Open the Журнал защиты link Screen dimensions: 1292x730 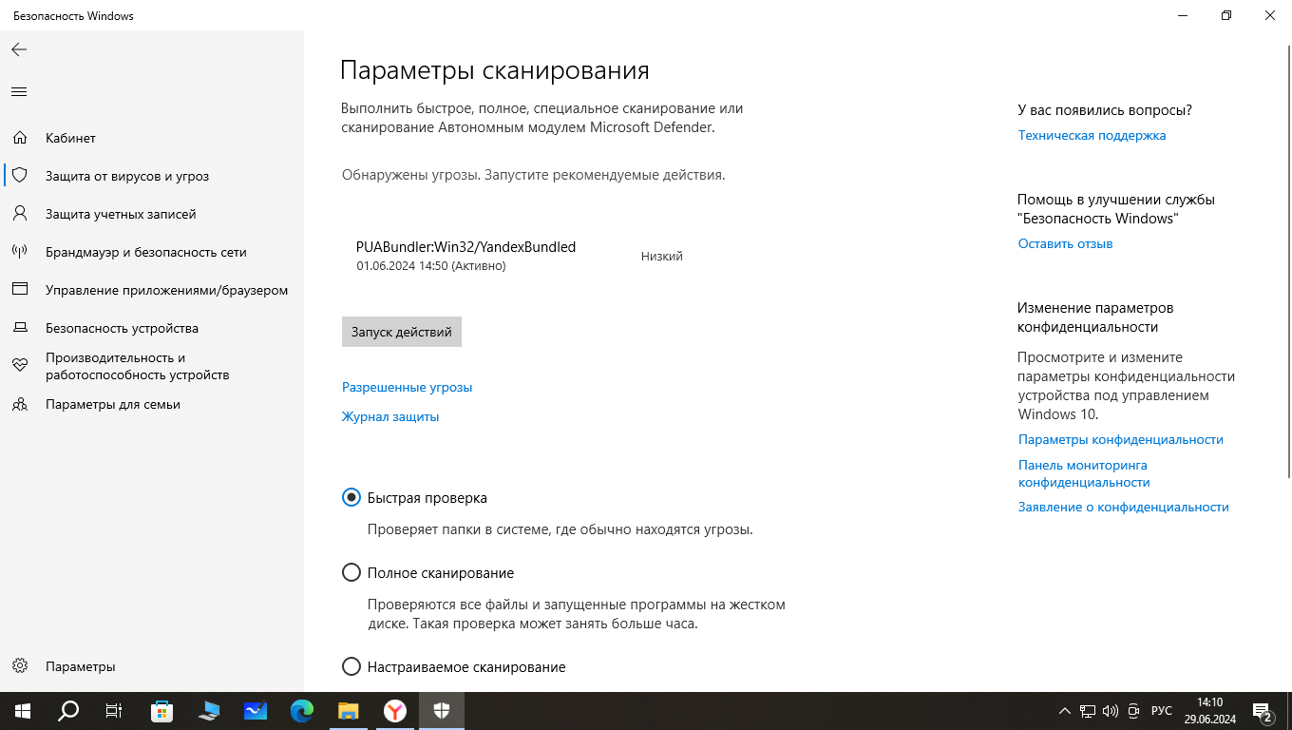click(x=390, y=416)
